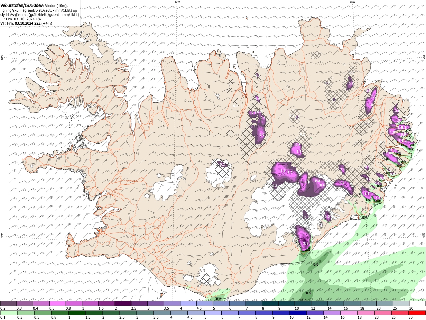Click the rain legend swatch between 4.5 and 5

coord(196,313)
